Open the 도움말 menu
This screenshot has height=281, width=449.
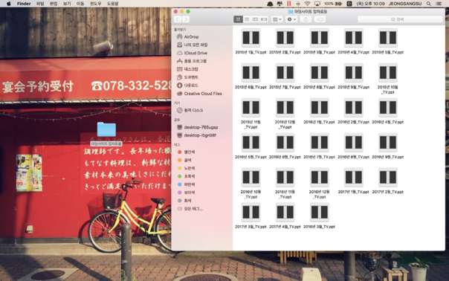point(112,4)
